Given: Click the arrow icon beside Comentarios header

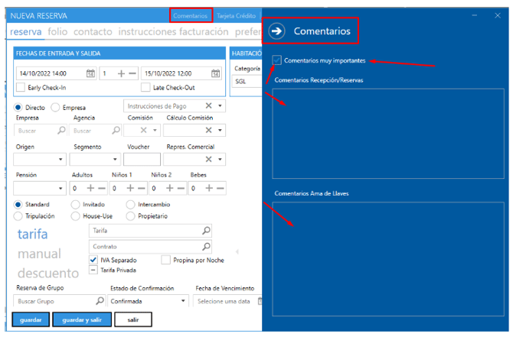Looking at the screenshot, I should 278,31.
